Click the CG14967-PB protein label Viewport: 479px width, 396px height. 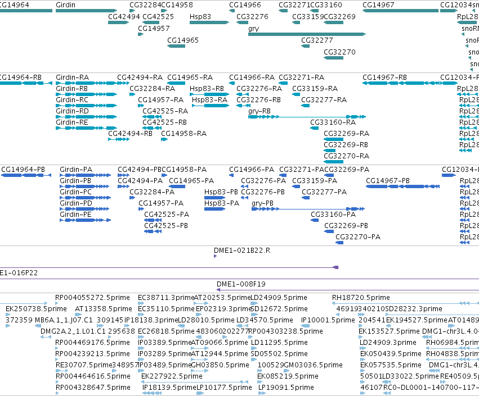click(x=388, y=181)
